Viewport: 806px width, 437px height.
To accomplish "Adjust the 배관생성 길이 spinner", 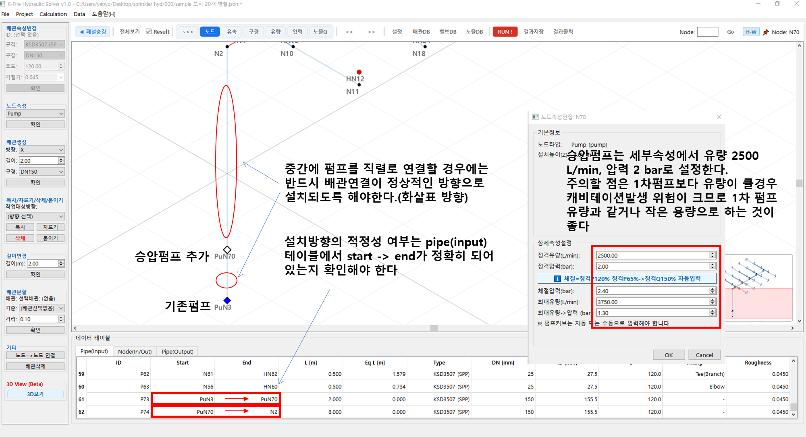I will point(61,160).
